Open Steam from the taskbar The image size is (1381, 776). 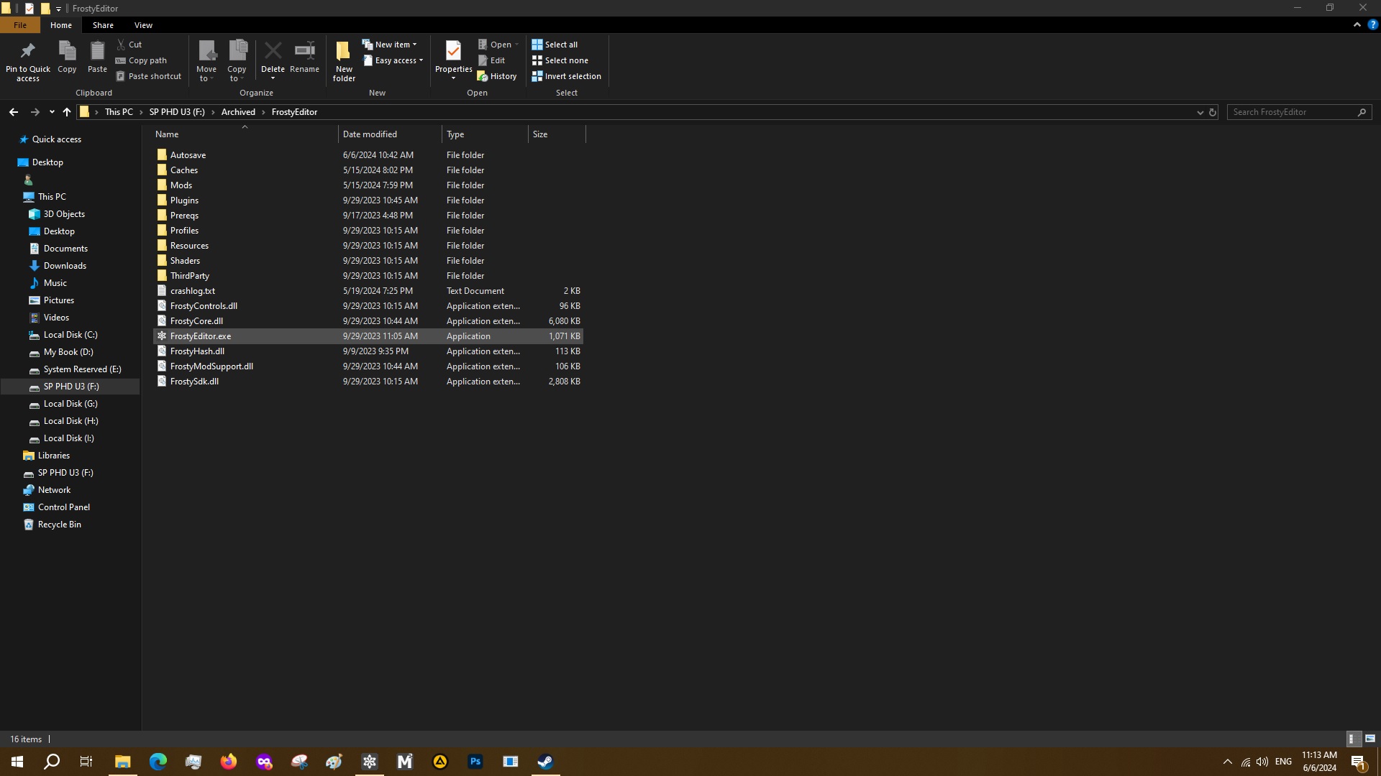coord(545,762)
